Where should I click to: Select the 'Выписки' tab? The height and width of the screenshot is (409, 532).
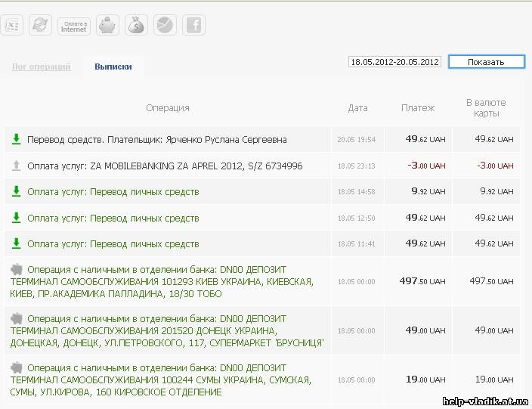(x=113, y=67)
